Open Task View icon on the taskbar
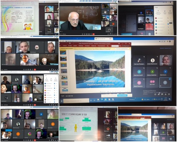This screenshot has width=177, height=142. tap(95, 100)
